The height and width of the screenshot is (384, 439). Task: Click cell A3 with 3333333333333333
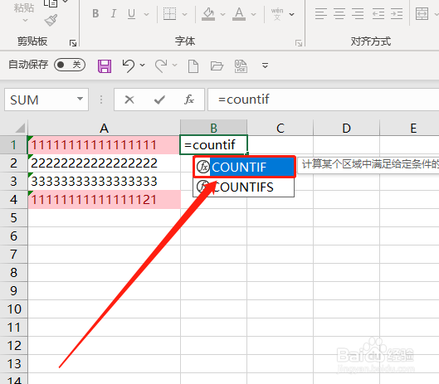105,182
